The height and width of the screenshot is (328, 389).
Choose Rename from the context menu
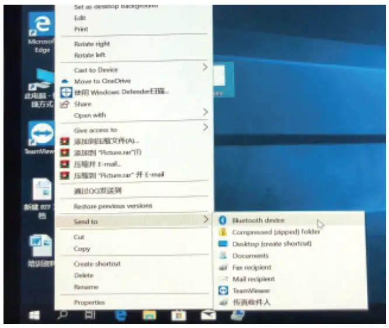[86, 287]
